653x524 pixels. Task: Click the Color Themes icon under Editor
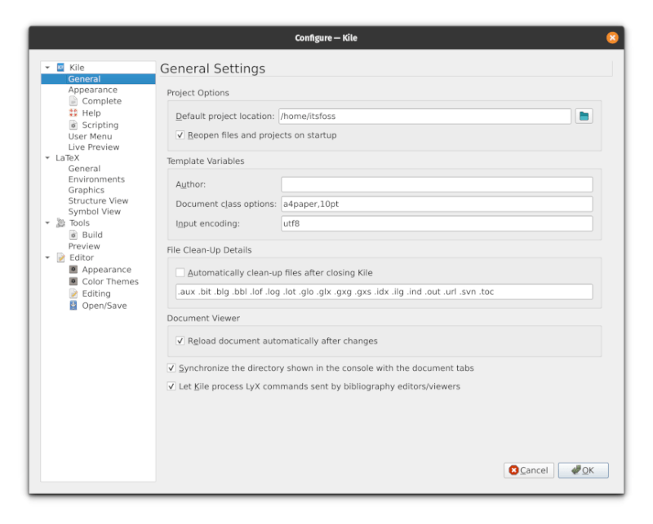(73, 281)
